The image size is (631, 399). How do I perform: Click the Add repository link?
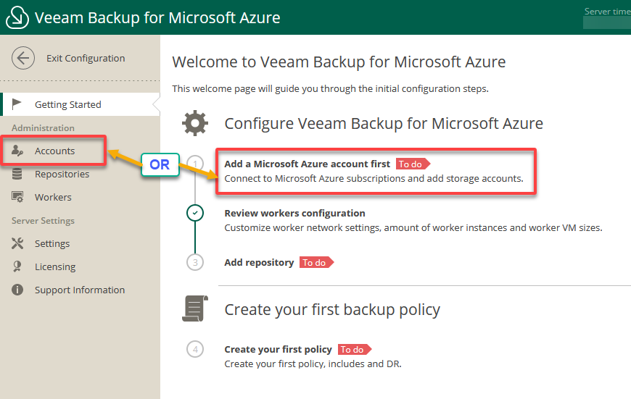click(x=259, y=262)
